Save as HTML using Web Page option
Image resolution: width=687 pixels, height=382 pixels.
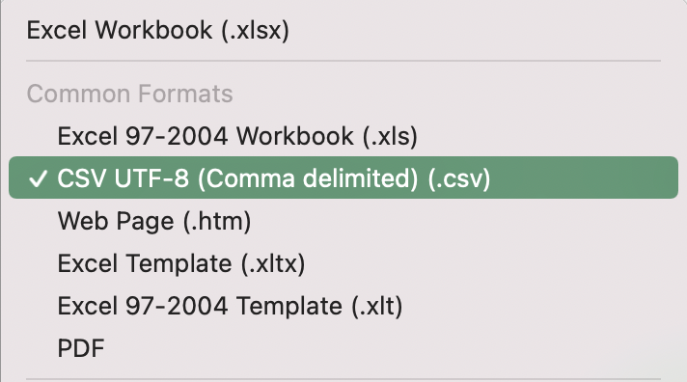[x=343, y=221]
